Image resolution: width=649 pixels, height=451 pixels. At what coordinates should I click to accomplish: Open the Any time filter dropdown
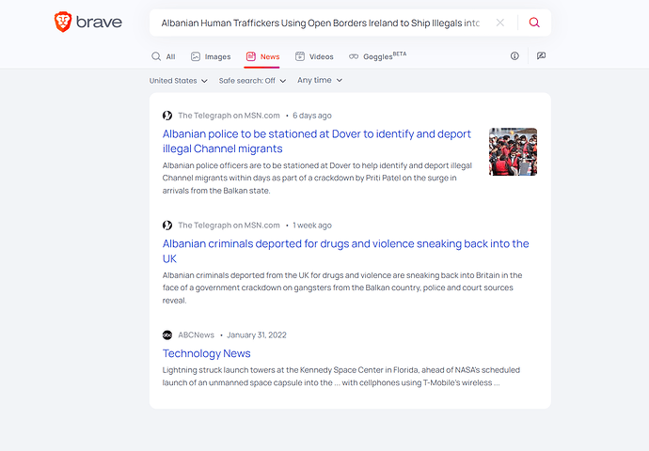[320, 80]
